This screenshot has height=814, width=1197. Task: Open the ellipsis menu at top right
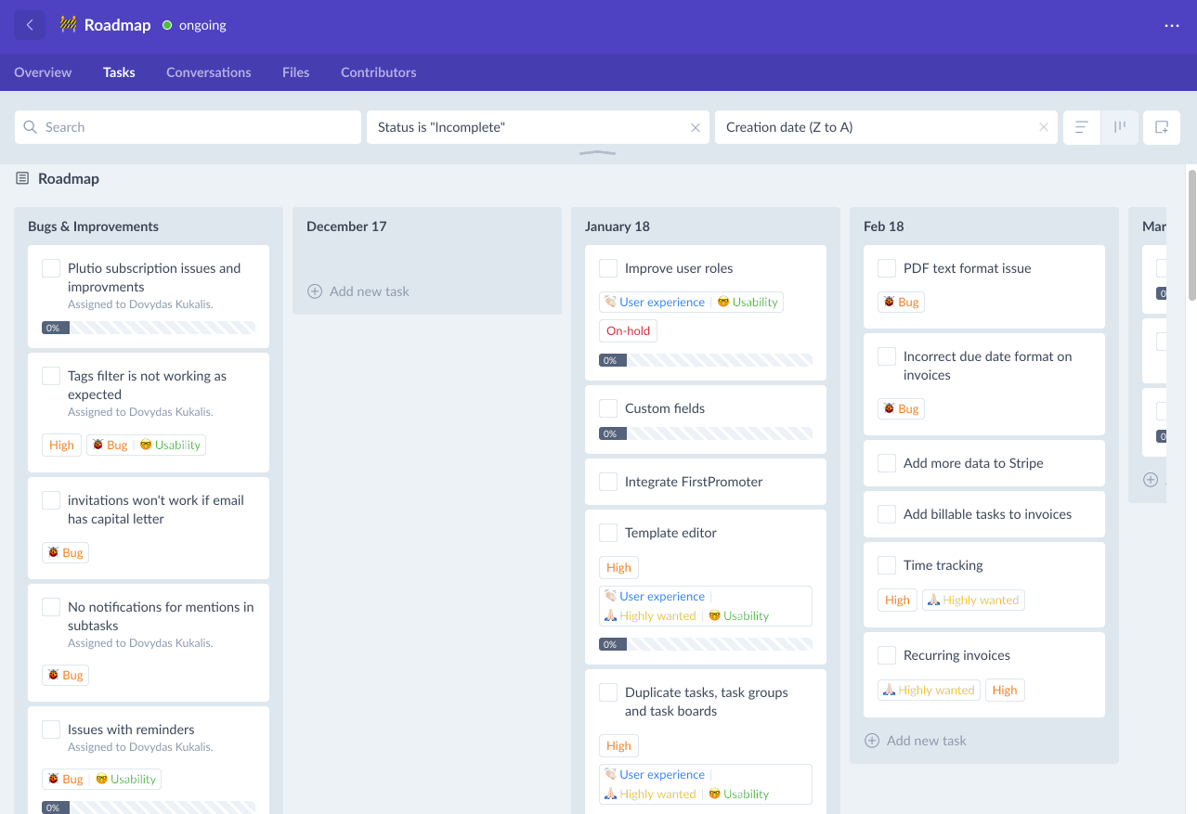[x=1171, y=25]
